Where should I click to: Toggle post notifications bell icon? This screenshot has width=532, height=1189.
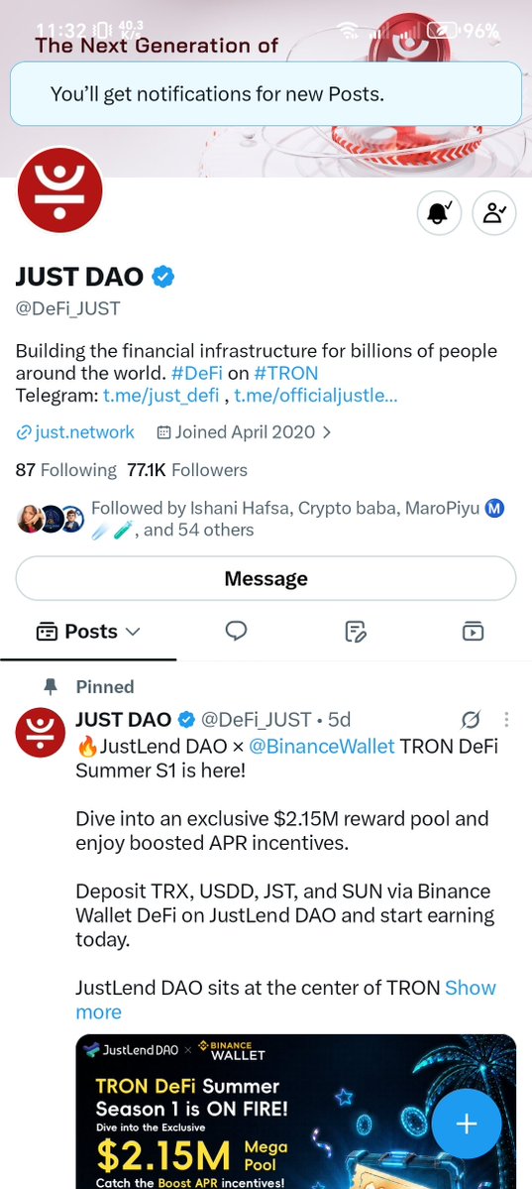tap(440, 213)
